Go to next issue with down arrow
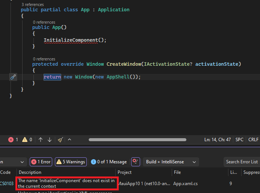The width and height of the screenshot is (260, 193). 50,140
